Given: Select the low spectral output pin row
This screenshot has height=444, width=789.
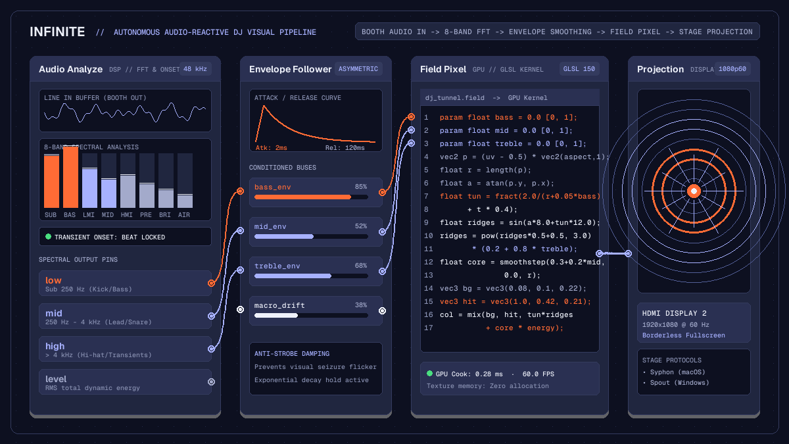Looking at the screenshot, I should click(x=125, y=283).
